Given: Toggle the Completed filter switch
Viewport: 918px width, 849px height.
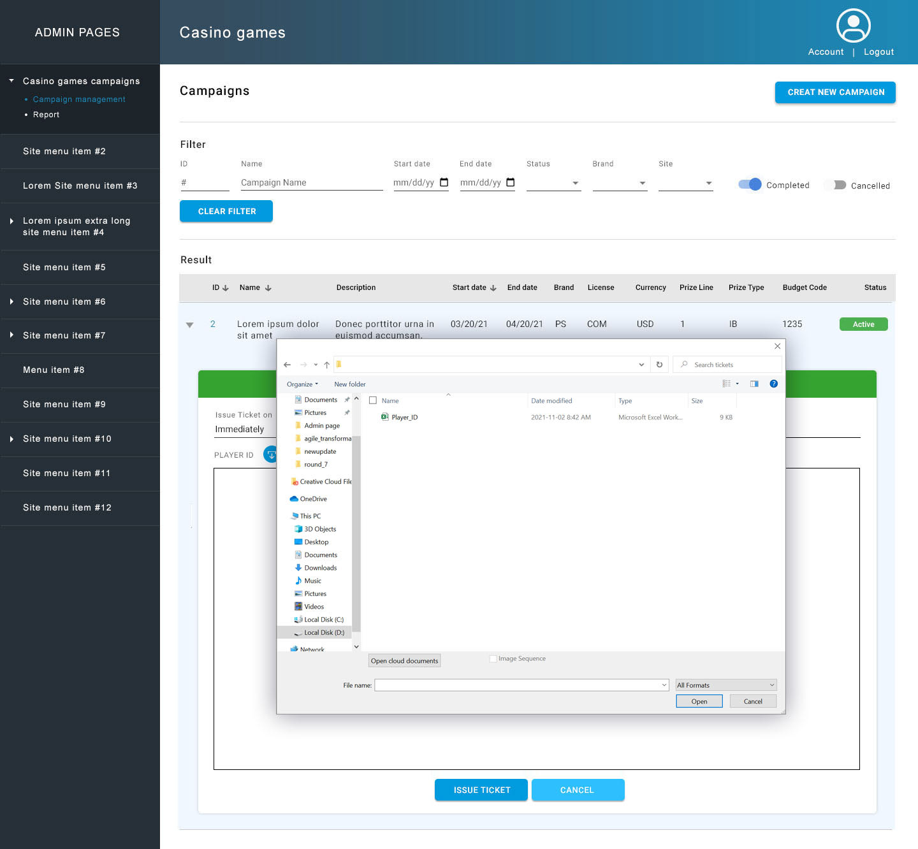Looking at the screenshot, I should pyautogui.click(x=750, y=184).
